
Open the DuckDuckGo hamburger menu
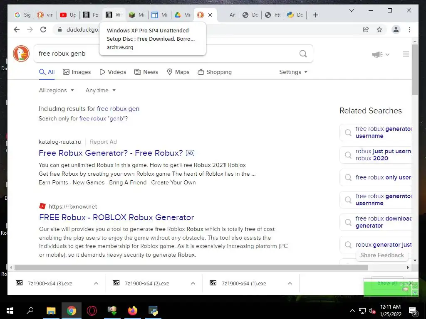point(406,54)
